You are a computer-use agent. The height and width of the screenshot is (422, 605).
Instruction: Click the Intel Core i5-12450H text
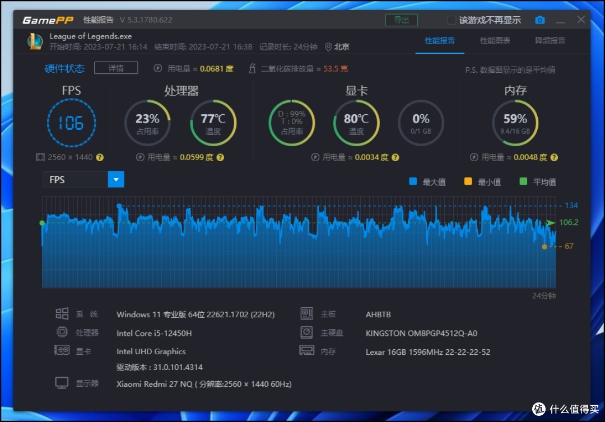coord(154,333)
